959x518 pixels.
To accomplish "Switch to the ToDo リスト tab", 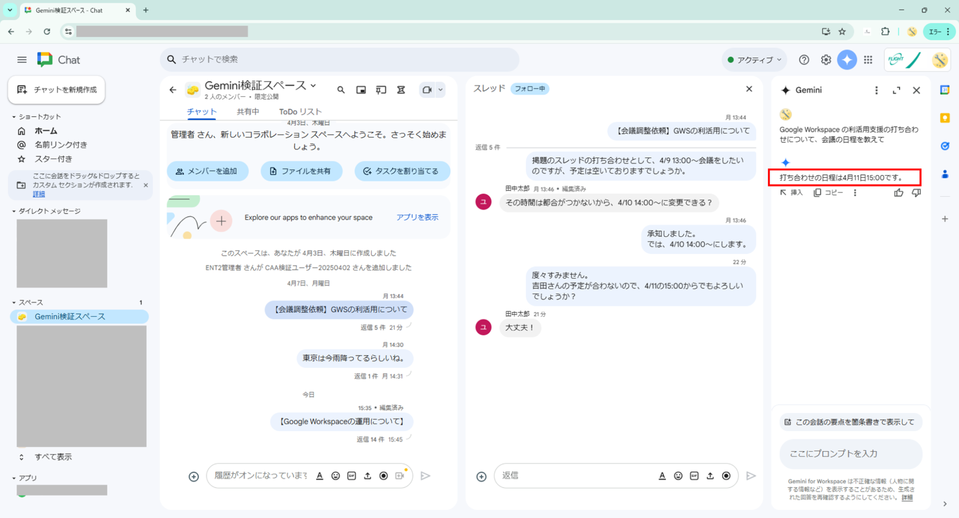I will (300, 112).
